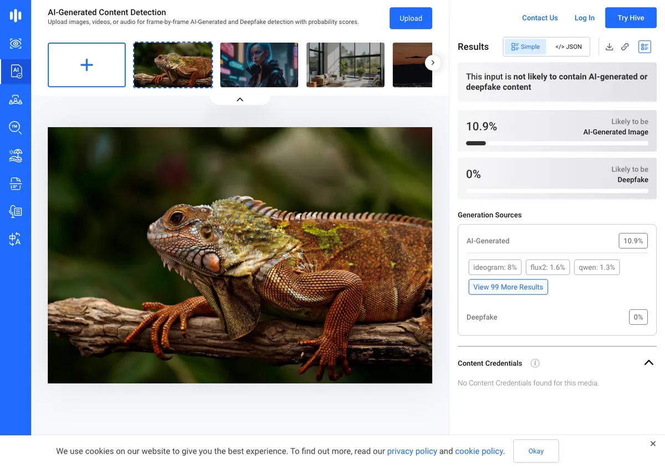
Task: Open the trademark logo search icon
Action: 16,128
